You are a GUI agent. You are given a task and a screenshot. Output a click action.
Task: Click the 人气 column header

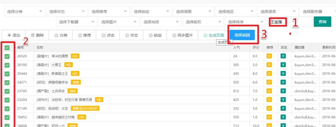click(x=237, y=48)
